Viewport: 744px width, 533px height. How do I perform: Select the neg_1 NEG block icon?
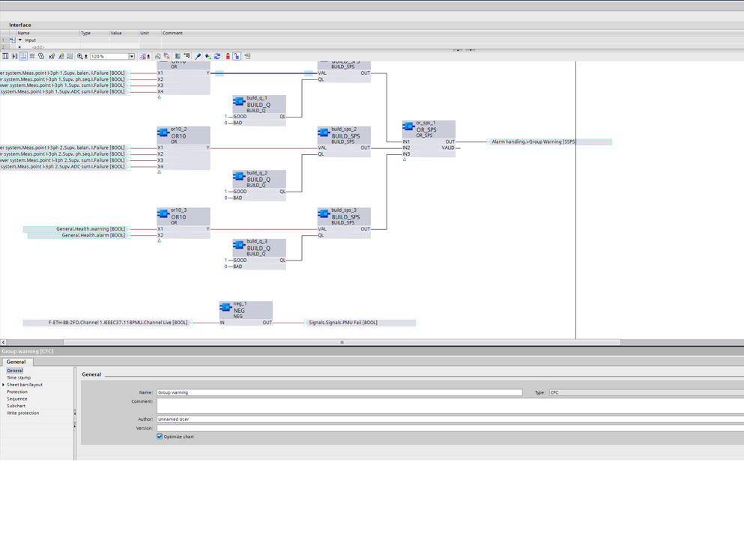click(x=226, y=307)
